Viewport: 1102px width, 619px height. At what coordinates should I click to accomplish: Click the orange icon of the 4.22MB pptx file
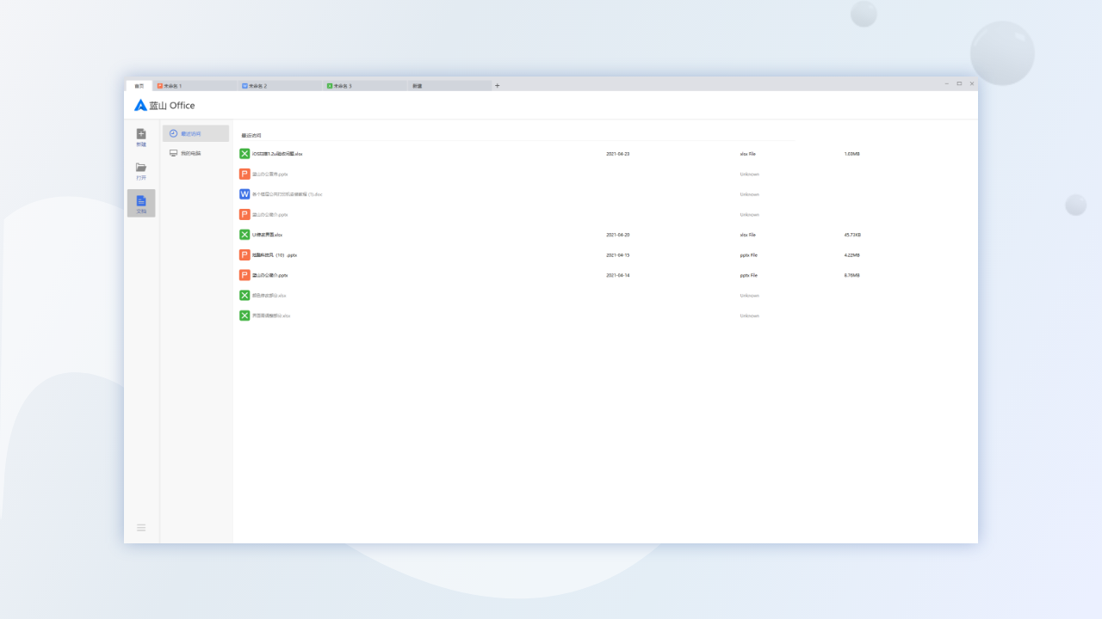coord(245,255)
